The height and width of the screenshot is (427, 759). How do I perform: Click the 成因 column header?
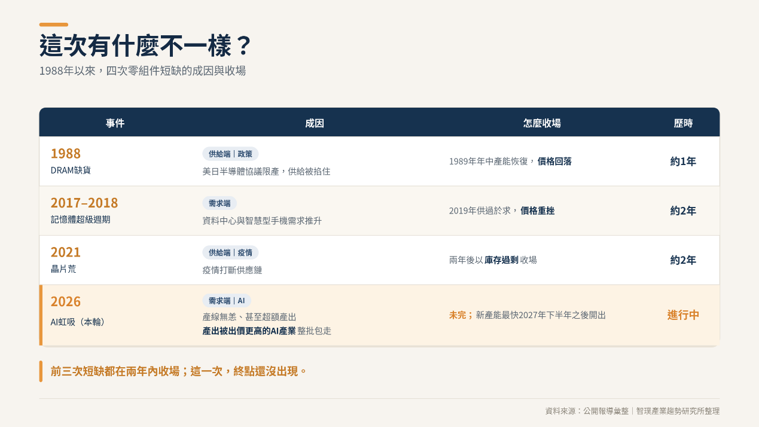315,123
